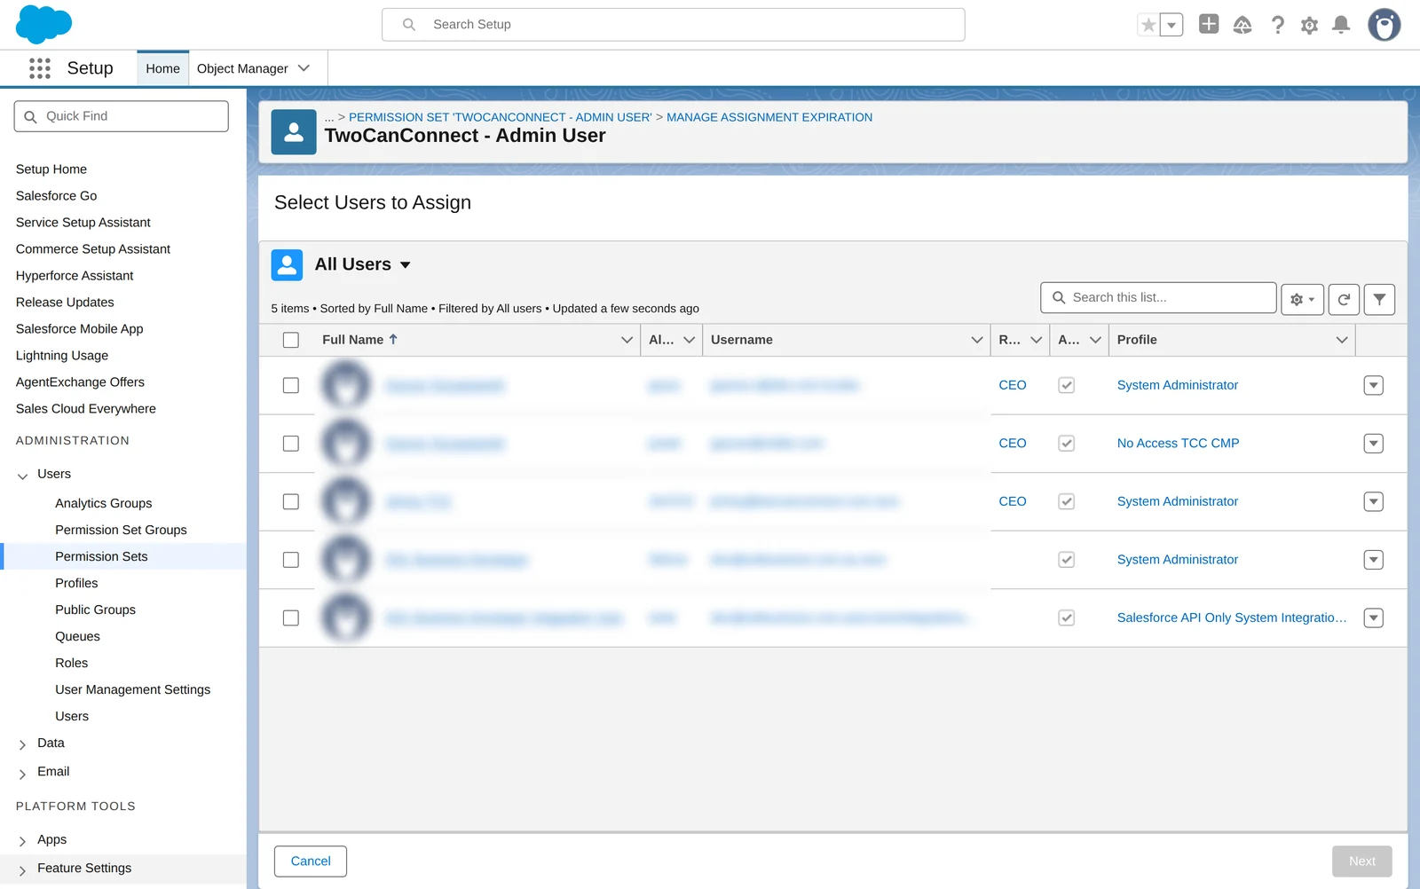The height and width of the screenshot is (889, 1420).
Task: Expand the Apps section in sidebar
Action: point(23,841)
